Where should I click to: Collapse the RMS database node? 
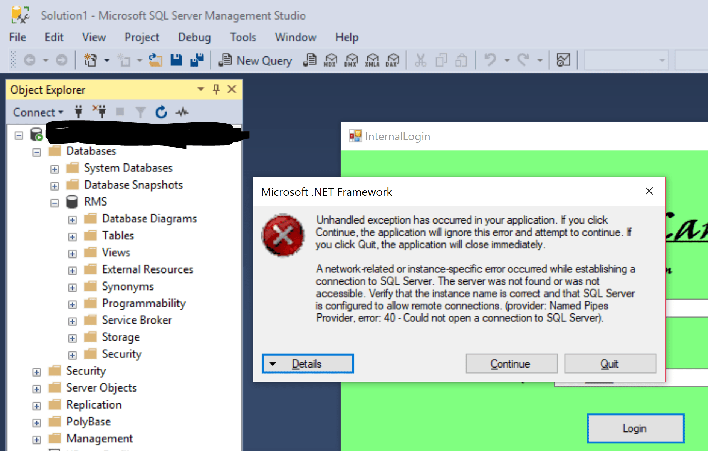tap(55, 203)
